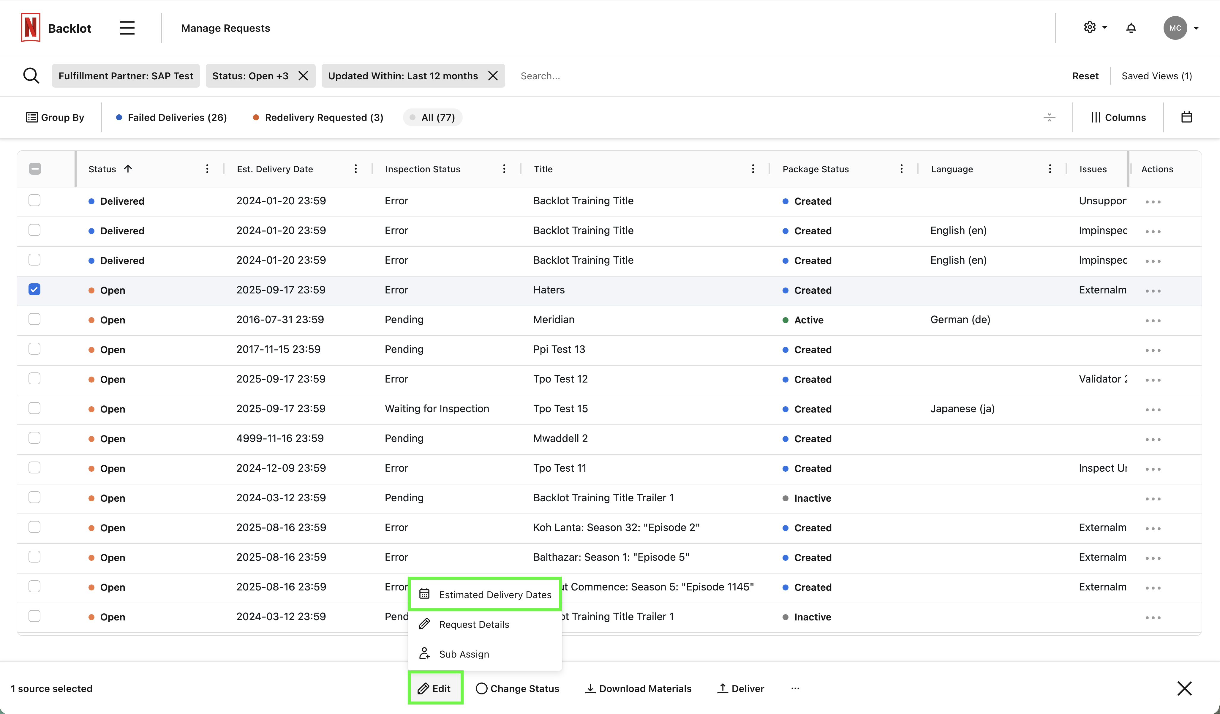Remove the Status: Open +3 filter
This screenshot has height=714, width=1220.
[x=304, y=75]
